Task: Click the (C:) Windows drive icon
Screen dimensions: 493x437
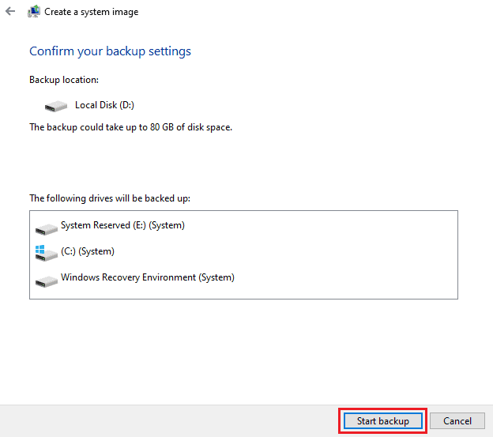Action: 47,254
